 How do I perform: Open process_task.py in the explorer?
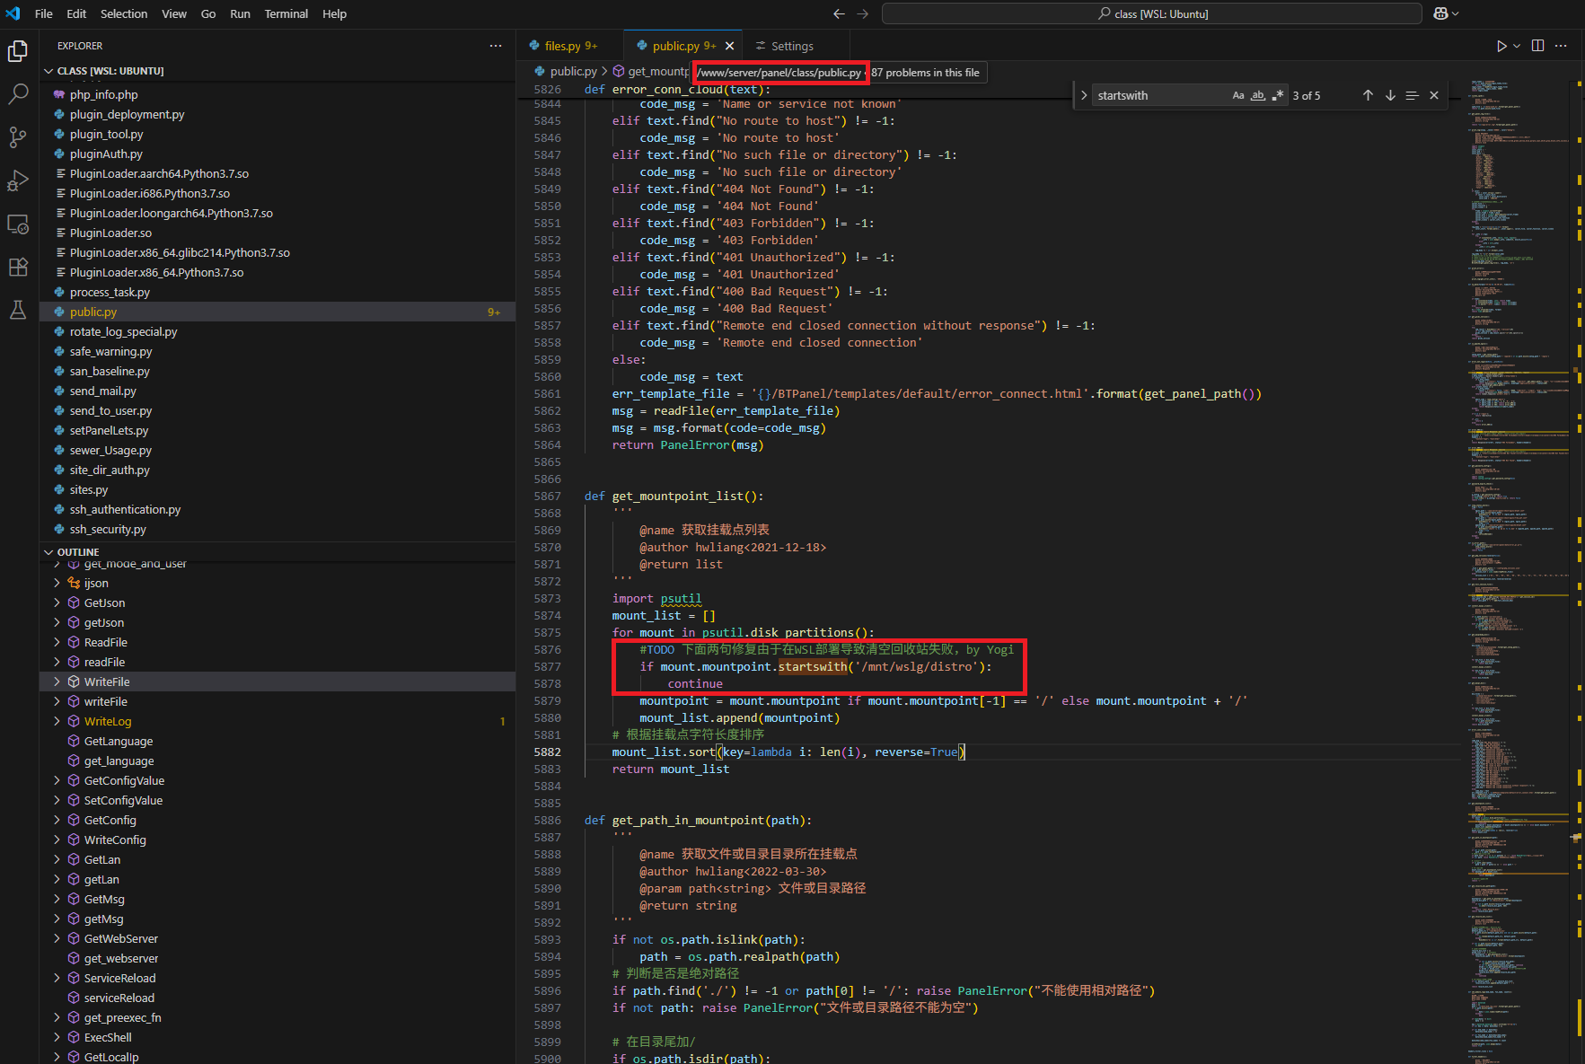coord(277,292)
